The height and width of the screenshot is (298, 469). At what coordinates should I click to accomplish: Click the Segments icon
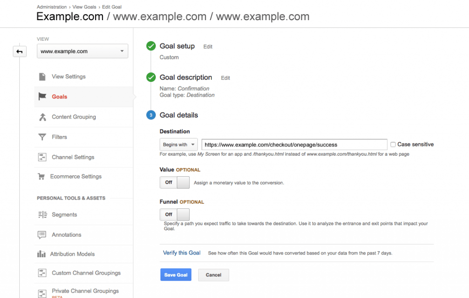click(43, 215)
